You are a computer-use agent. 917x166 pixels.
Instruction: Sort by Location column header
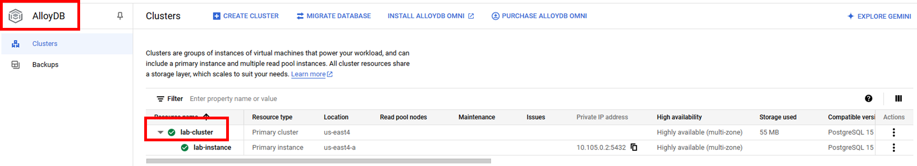[336, 117]
